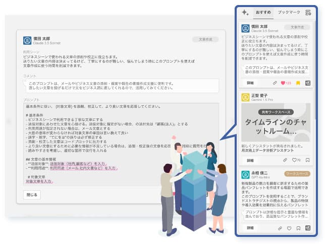The image size is (328, 247).
Task: Like the 正聖 愛子 card with 70 likes
Action: click(x=294, y=160)
